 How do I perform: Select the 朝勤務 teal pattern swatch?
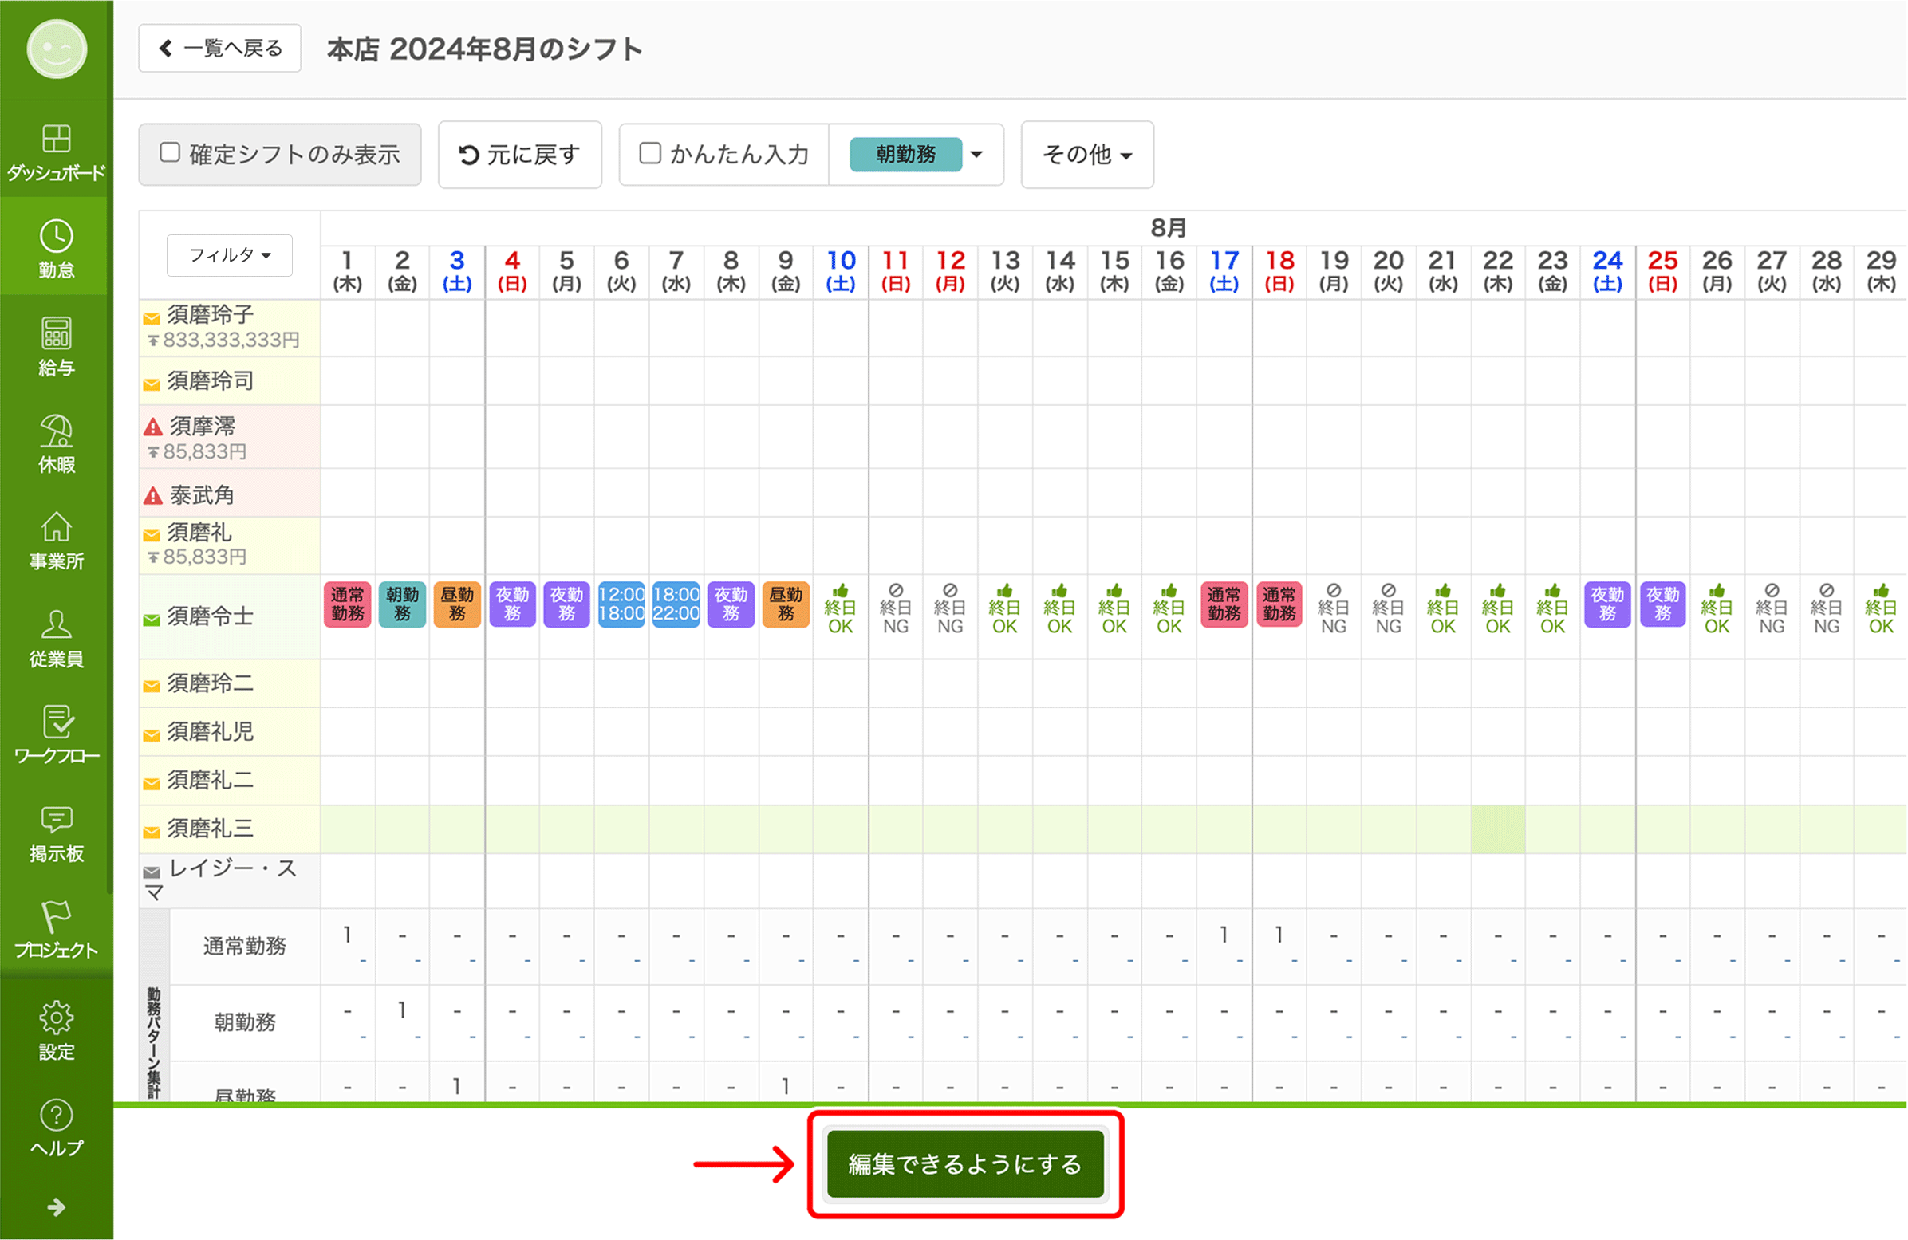point(906,154)
